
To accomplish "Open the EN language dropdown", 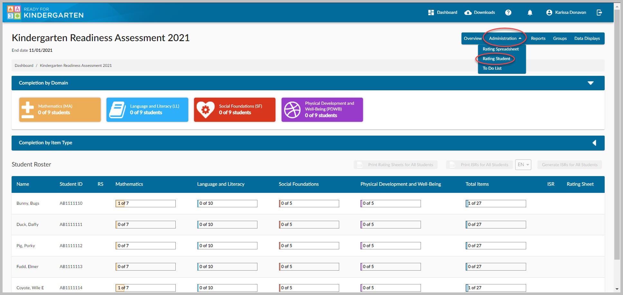I will 523,165.
